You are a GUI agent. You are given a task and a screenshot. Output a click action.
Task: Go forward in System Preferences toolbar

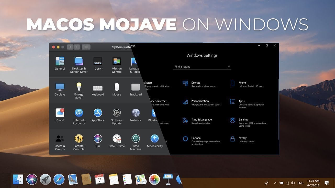[x=77, y=47]
